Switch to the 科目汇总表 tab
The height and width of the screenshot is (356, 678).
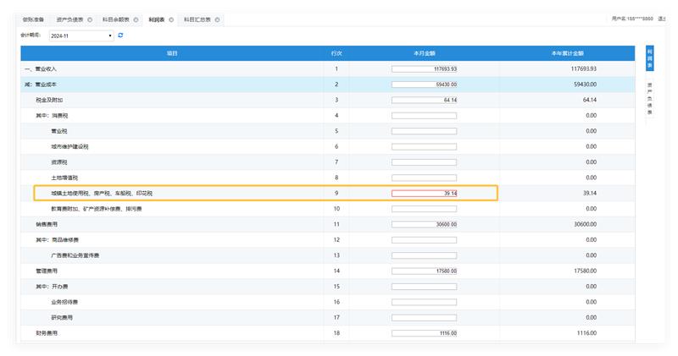pos(197,19)
